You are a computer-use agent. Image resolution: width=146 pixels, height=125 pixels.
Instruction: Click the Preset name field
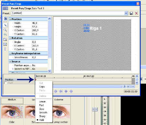tap(68, 13)
